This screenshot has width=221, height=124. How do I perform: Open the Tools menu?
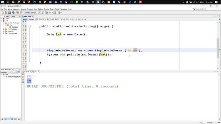pos(57,9)
